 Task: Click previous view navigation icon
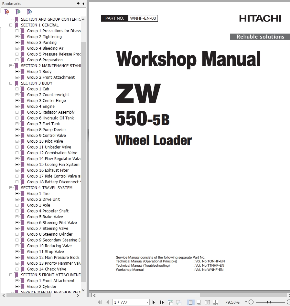click(x=170, y=302)
